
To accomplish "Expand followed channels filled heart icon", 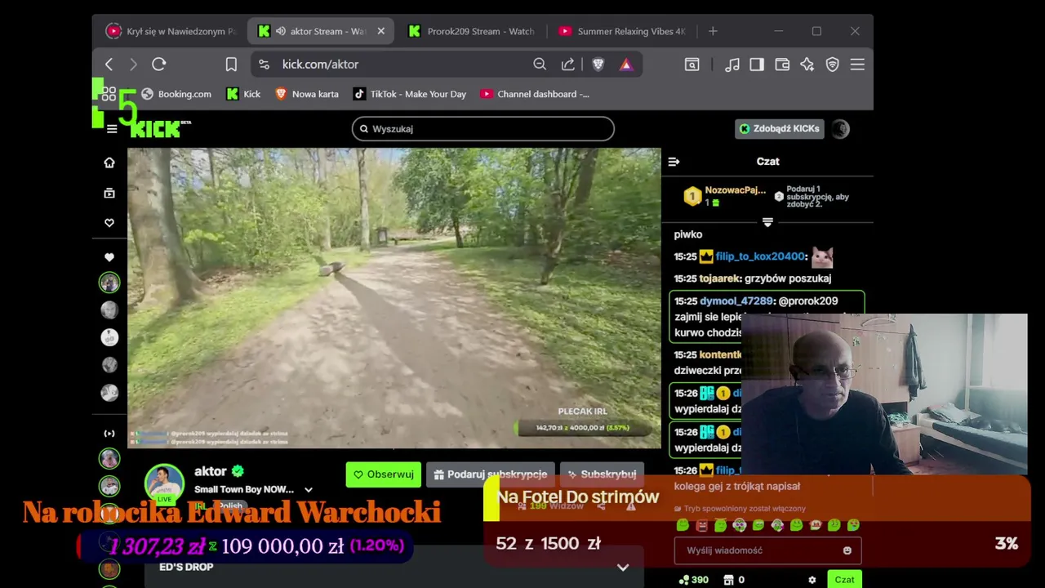I will click(x=109, y=257).
